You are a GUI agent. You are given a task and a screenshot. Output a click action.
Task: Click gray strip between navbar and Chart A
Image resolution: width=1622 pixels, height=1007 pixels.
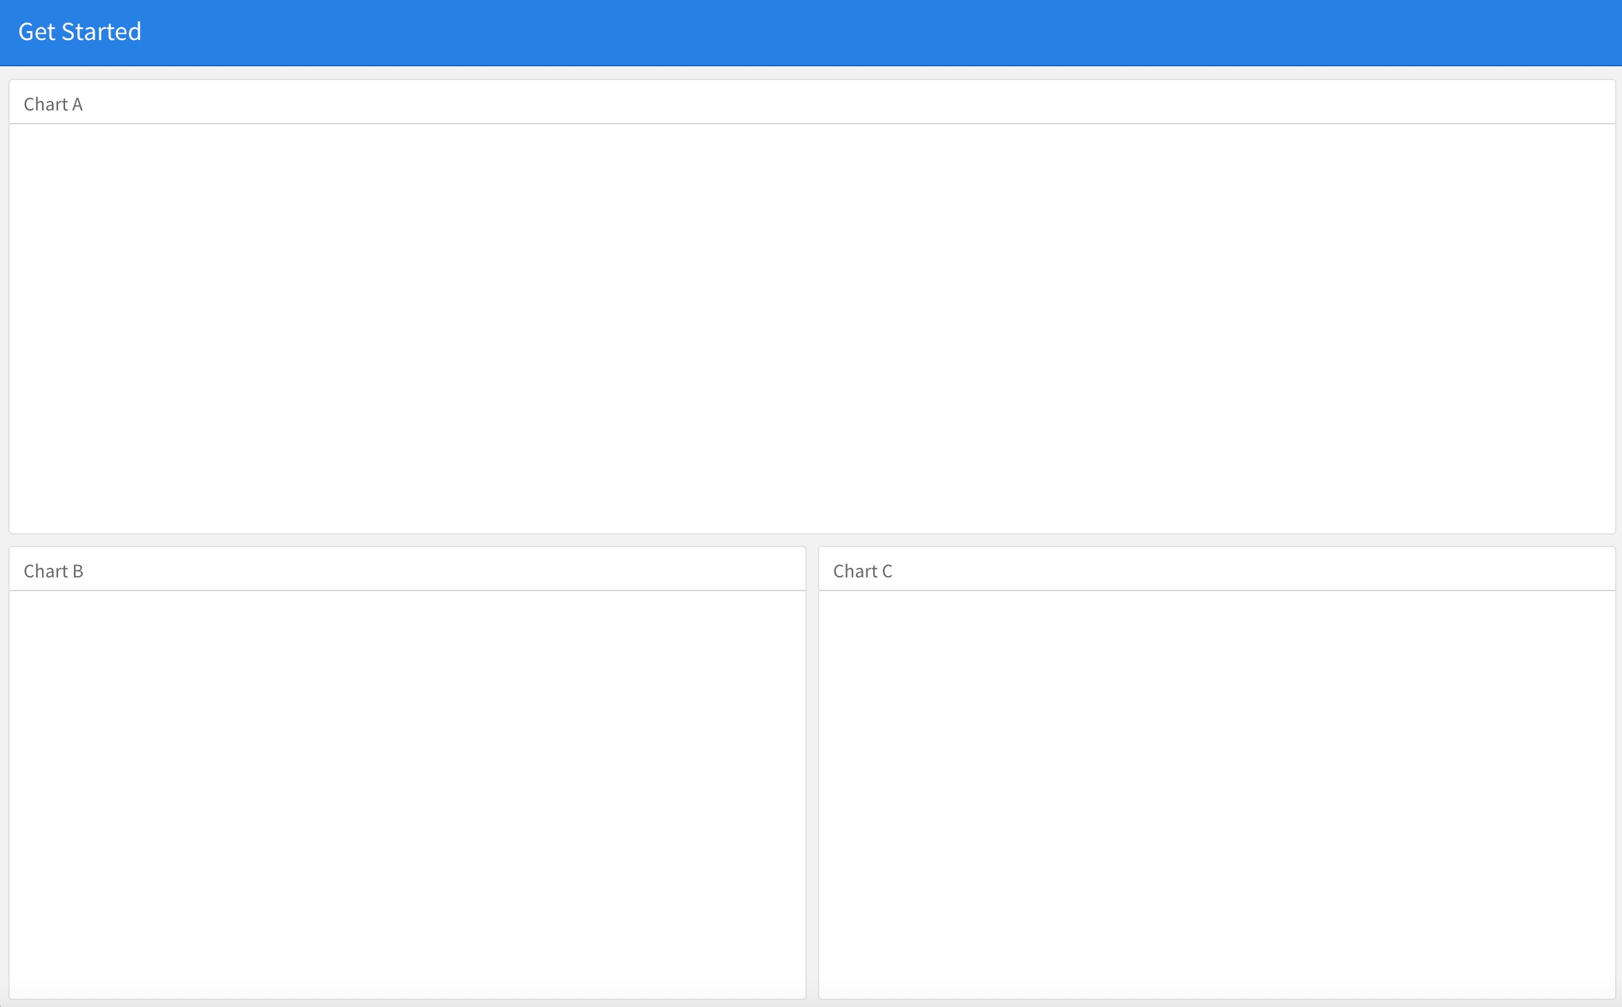point(812,73)
